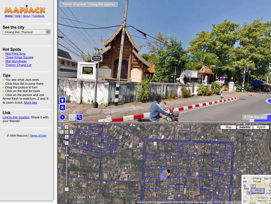Image resolution: width=271 pixels, height=204 pixels.
Task: Zoom out the map with minus
Action: (67, 189)
